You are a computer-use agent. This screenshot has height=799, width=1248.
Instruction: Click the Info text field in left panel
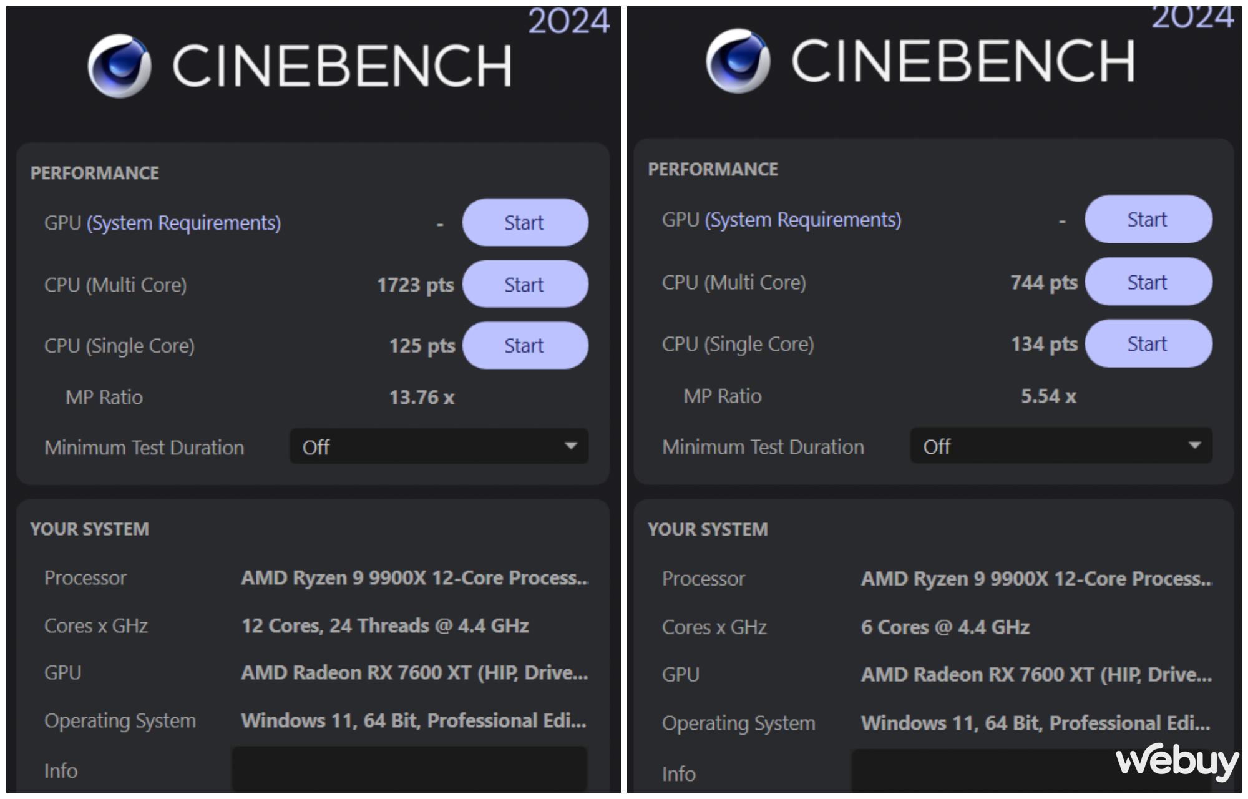click(x=409, y=770)
